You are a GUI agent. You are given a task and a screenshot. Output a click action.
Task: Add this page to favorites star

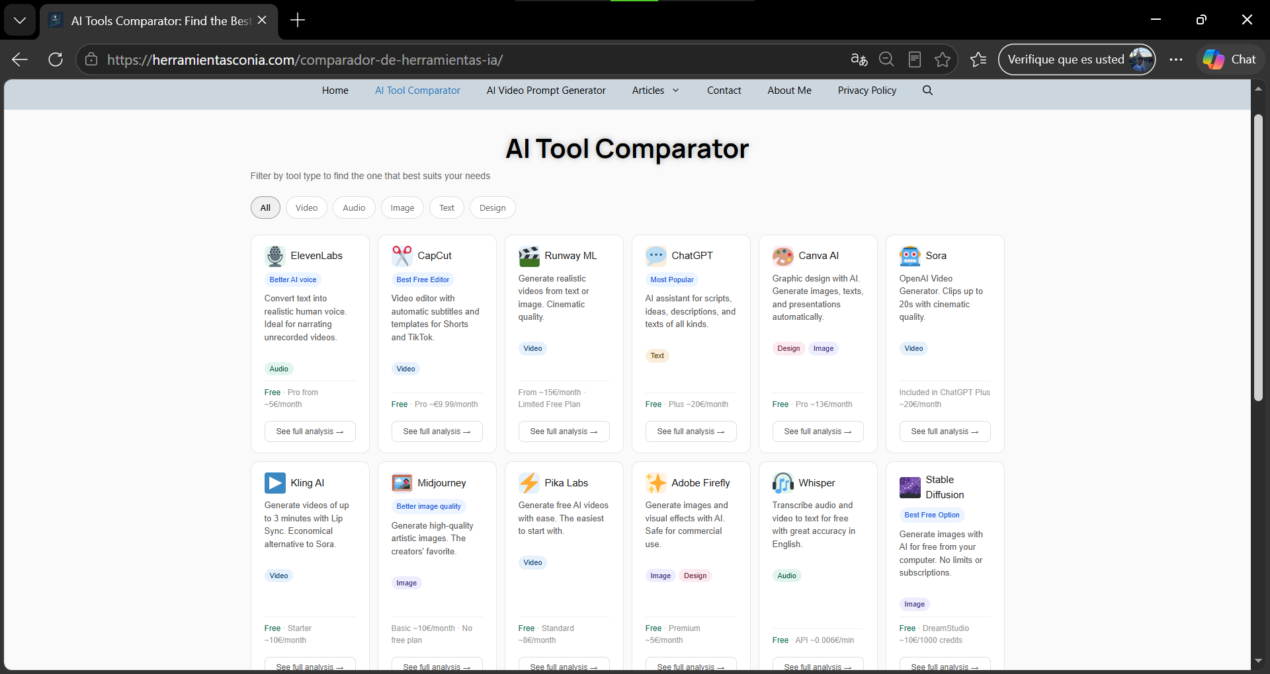point(943,59)
